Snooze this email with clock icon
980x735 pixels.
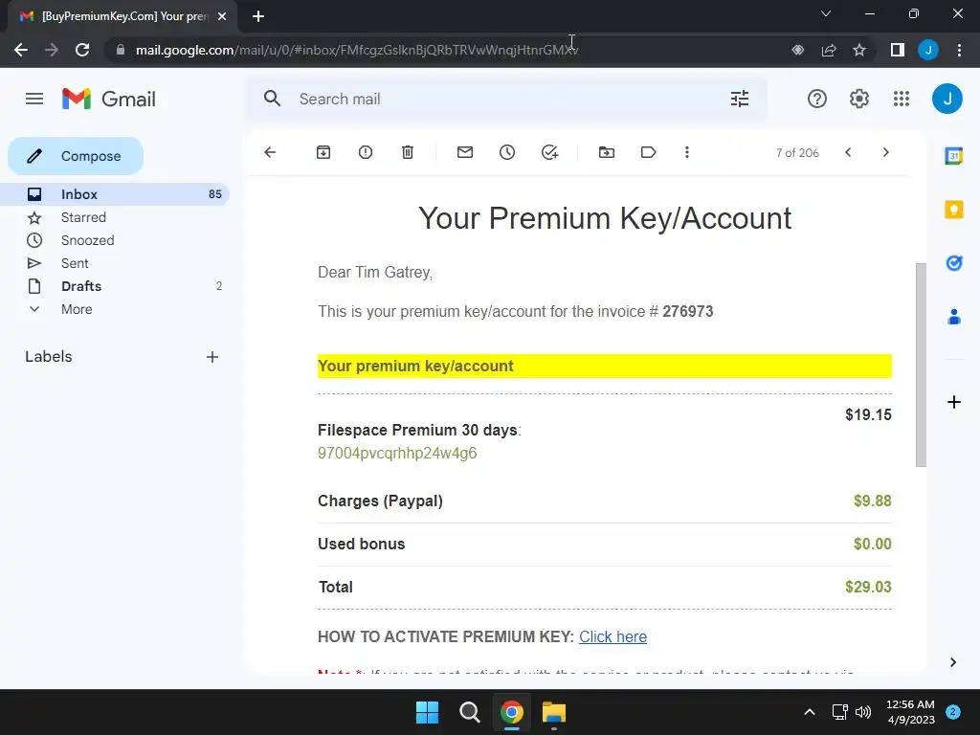click(x=507, y=152)
